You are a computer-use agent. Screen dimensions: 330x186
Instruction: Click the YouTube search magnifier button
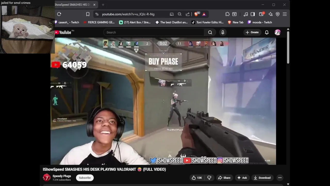(x=210, y=32)
